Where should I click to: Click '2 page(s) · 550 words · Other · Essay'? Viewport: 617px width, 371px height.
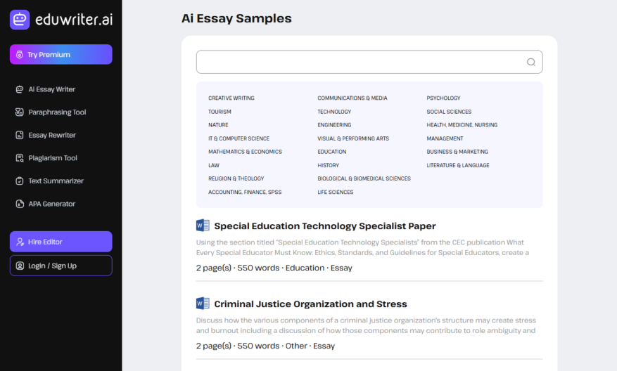tap(265, 346)
